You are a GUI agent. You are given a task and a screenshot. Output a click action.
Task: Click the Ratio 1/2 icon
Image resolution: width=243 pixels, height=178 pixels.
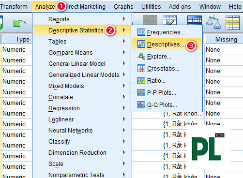pos(141,81)
